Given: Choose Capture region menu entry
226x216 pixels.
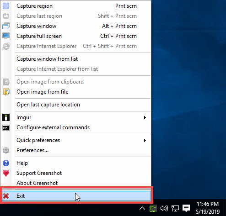Looking at the screenshot, I should tap(76, 6).
